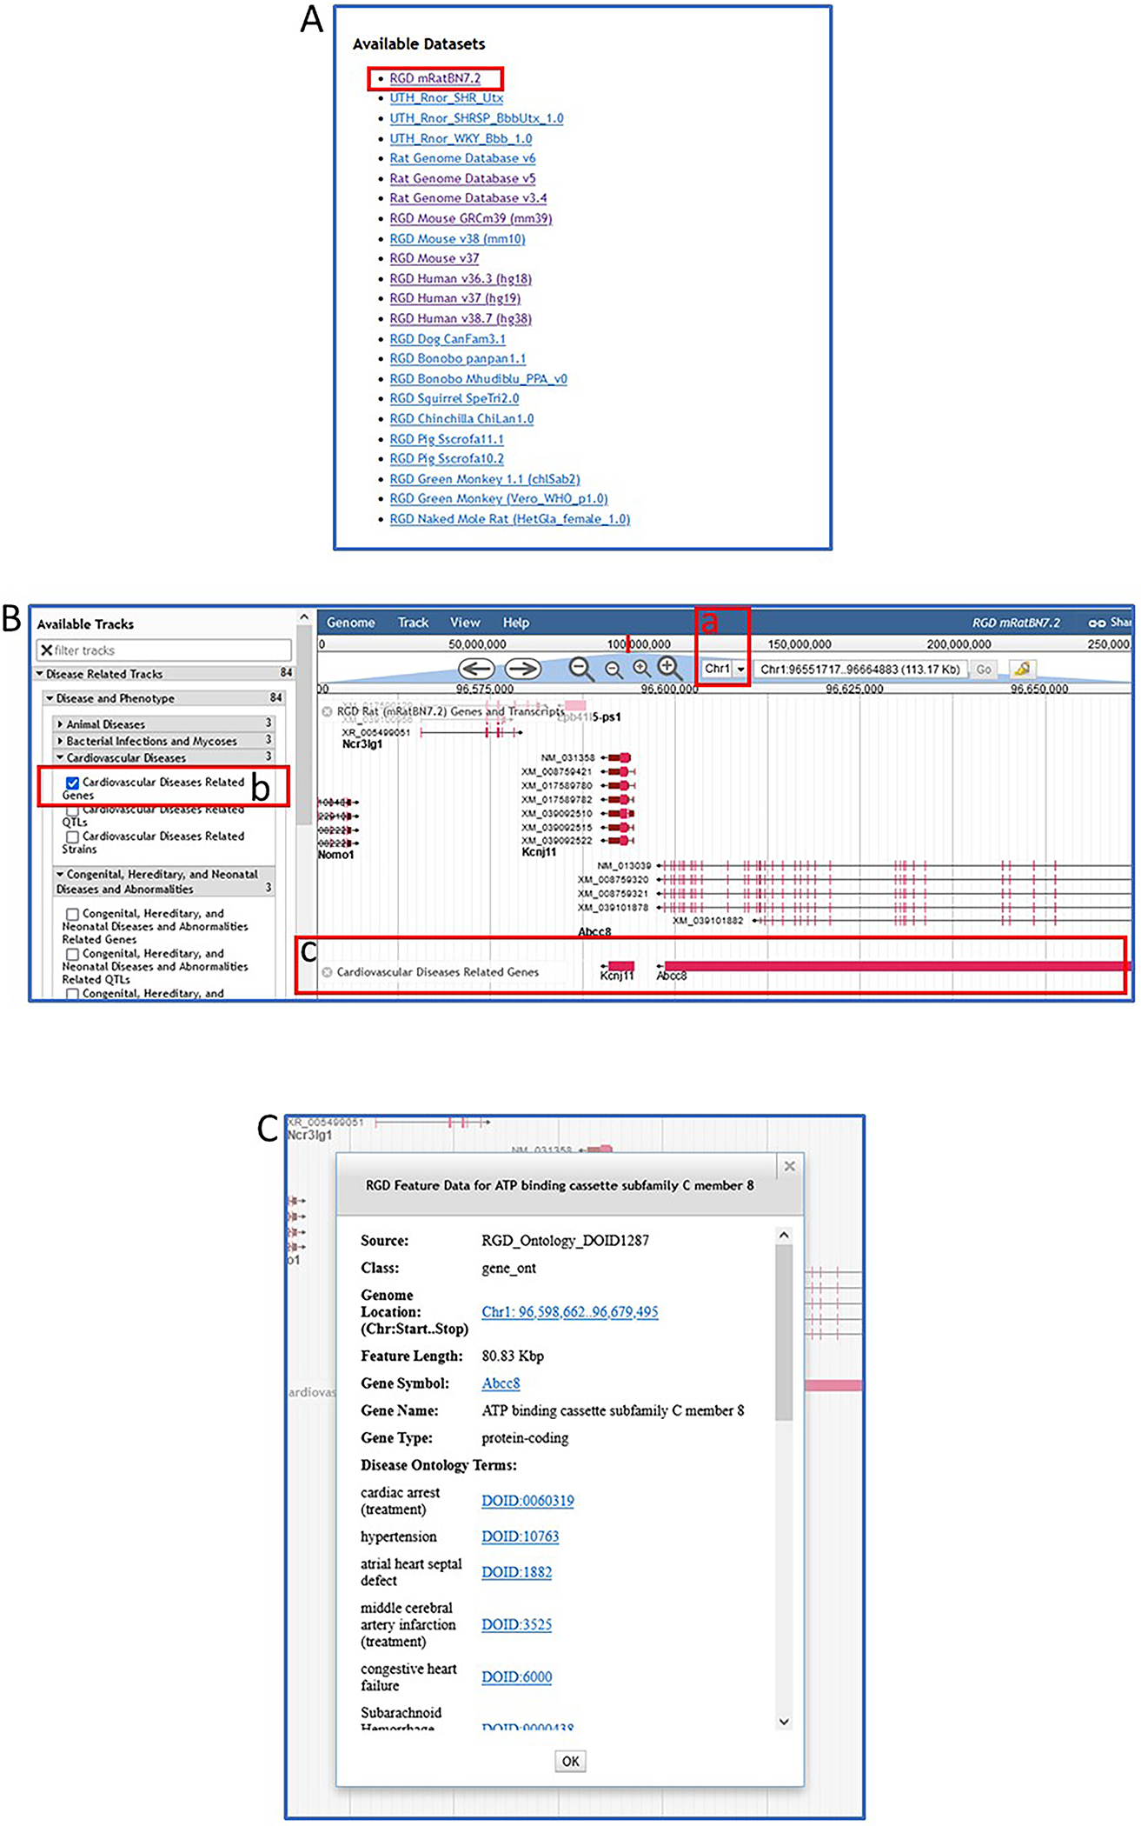Pan the genome view right with the arrow
The image size is (1141, 1826).
pyautogui.click(x=523, y=669)
